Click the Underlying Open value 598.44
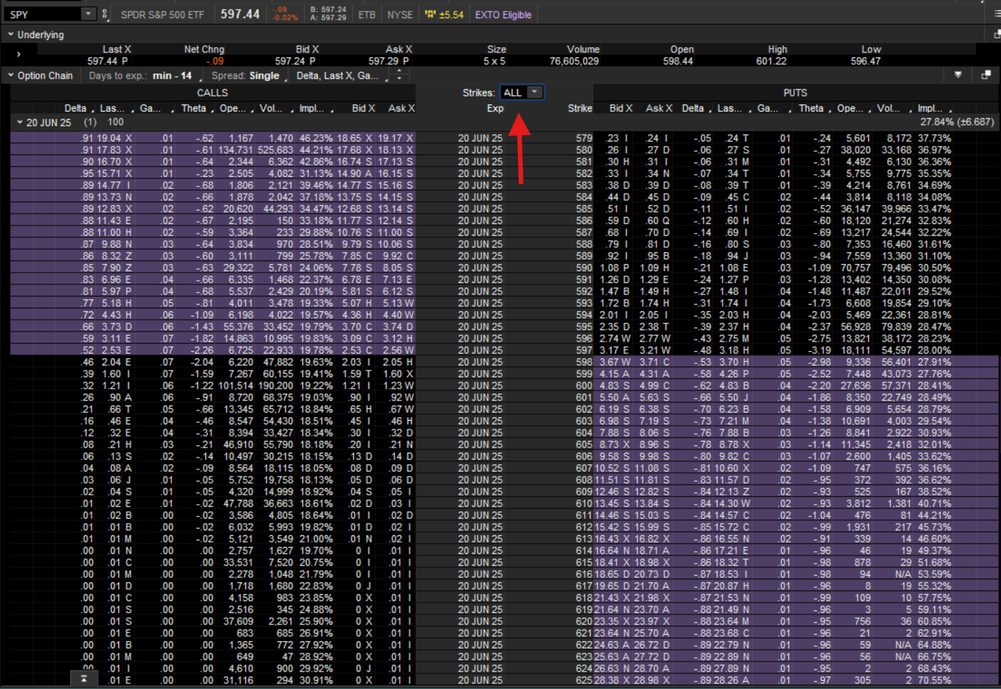Image resolution: width=1001 pixels, height=689 pixels. pyautogui.click(x=677, y=61)
